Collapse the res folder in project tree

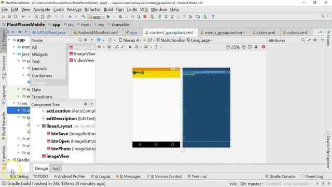click(x=14, y=103)
